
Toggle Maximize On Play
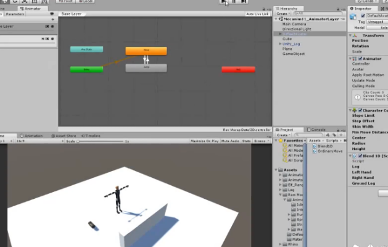204,141
